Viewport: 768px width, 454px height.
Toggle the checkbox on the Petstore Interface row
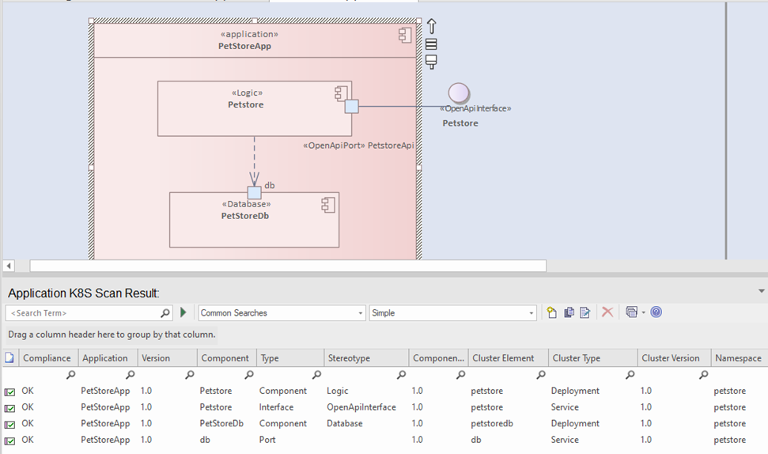pos(9,408)
